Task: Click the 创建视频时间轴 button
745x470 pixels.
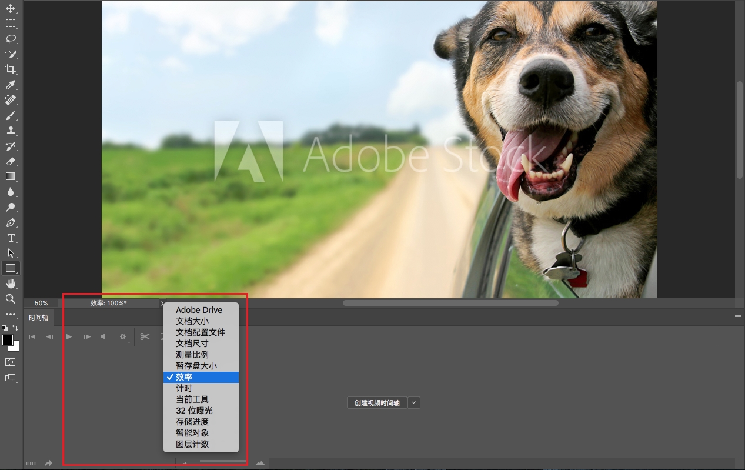Action: 377,403
